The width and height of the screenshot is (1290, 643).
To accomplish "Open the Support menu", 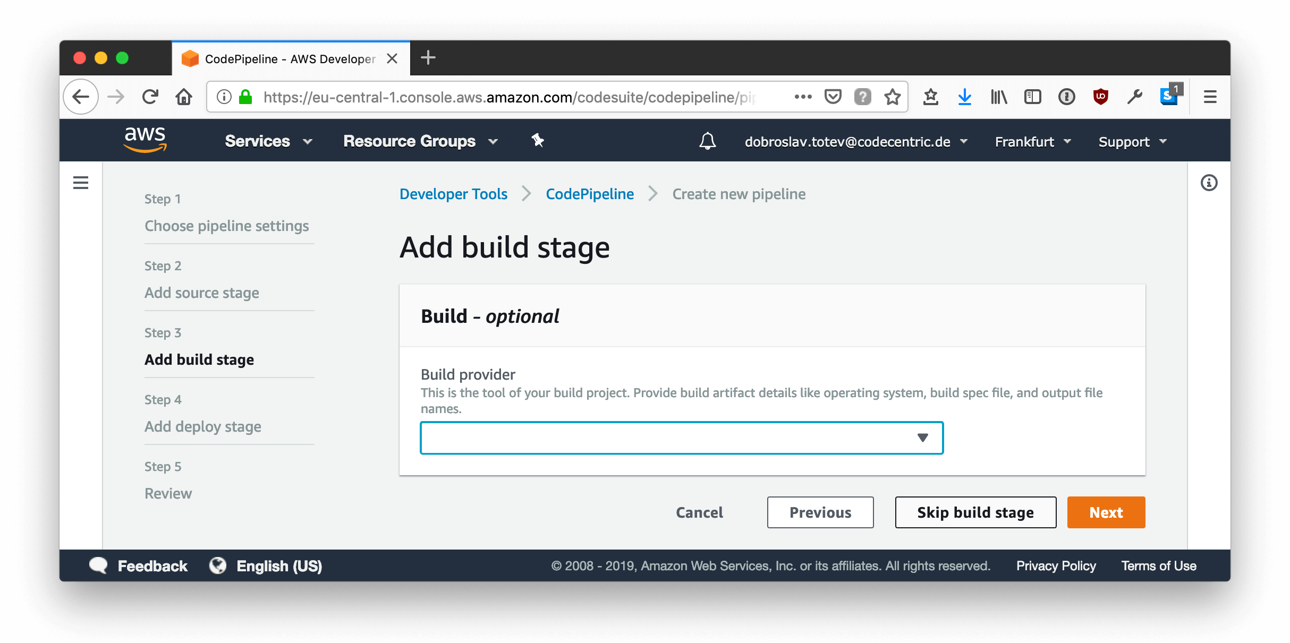I will tap(1132, 142).
